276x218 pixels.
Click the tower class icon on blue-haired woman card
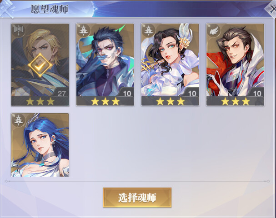coord(18,120)
